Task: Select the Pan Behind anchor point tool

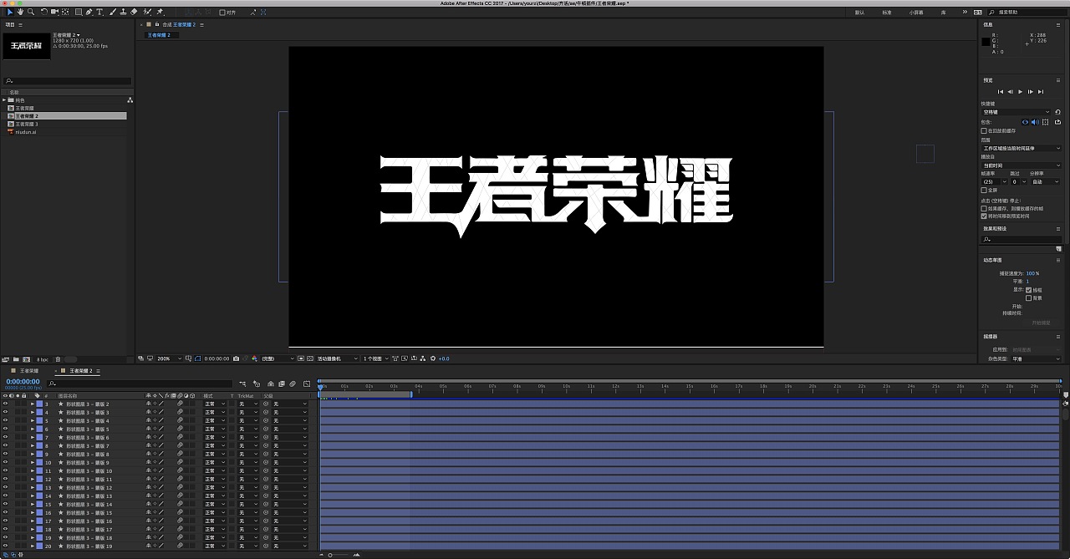Action: 65,12
